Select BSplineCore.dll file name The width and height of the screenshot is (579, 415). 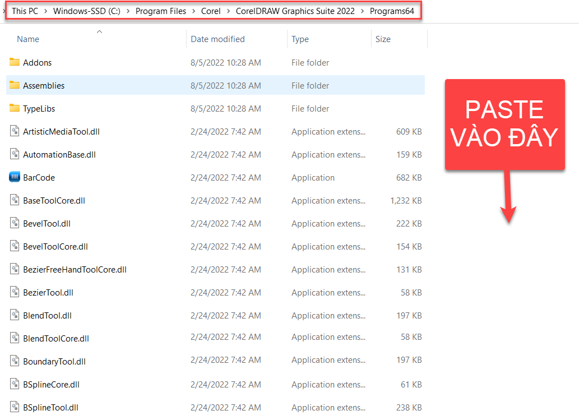[x=51, y=384]
